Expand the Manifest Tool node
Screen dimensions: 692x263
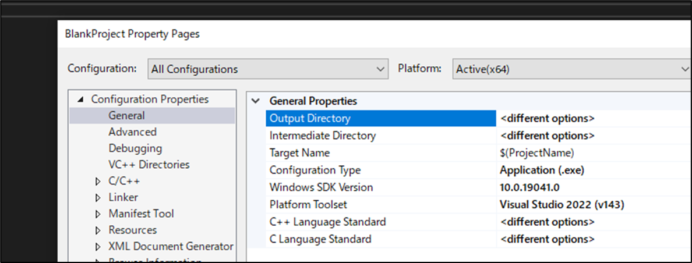(x=98, y=214)
